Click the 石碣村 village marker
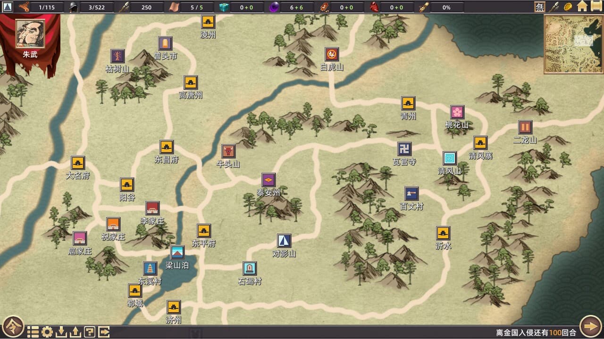The height and width of the screenshot is (339, 604). pyautogui.click(x=250, y=268)
